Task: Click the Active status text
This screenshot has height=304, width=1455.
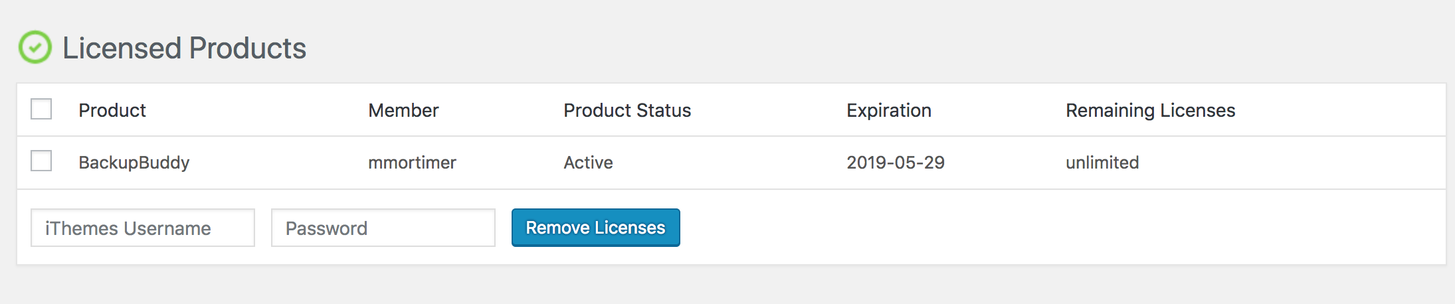Action: (588, 163)
